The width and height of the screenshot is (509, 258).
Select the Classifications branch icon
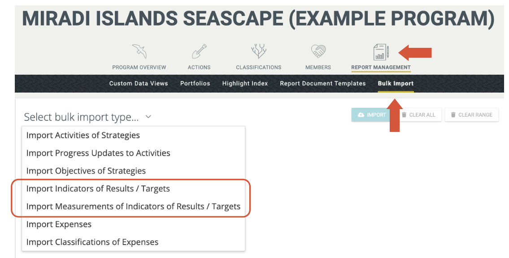click(x=259, y=52)
